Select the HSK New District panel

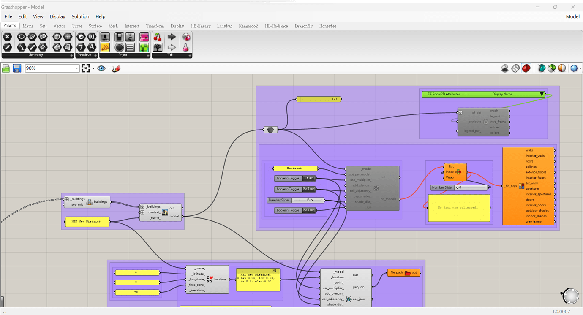click(87, 221)
